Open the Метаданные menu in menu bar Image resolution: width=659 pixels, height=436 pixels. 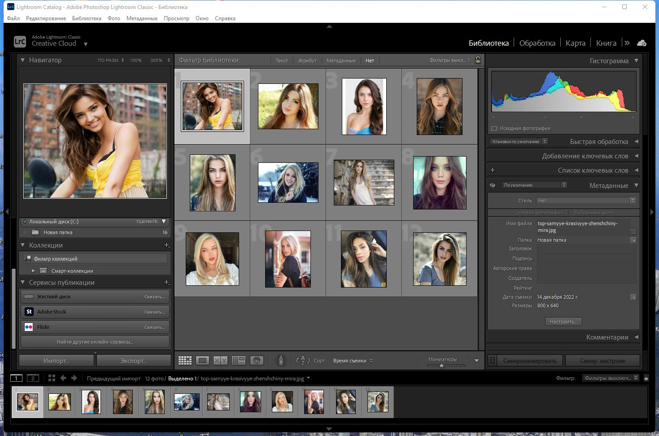(142, 18)
